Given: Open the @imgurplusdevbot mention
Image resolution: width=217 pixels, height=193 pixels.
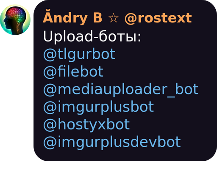Looking at the screenshot, I should point(112,142).
